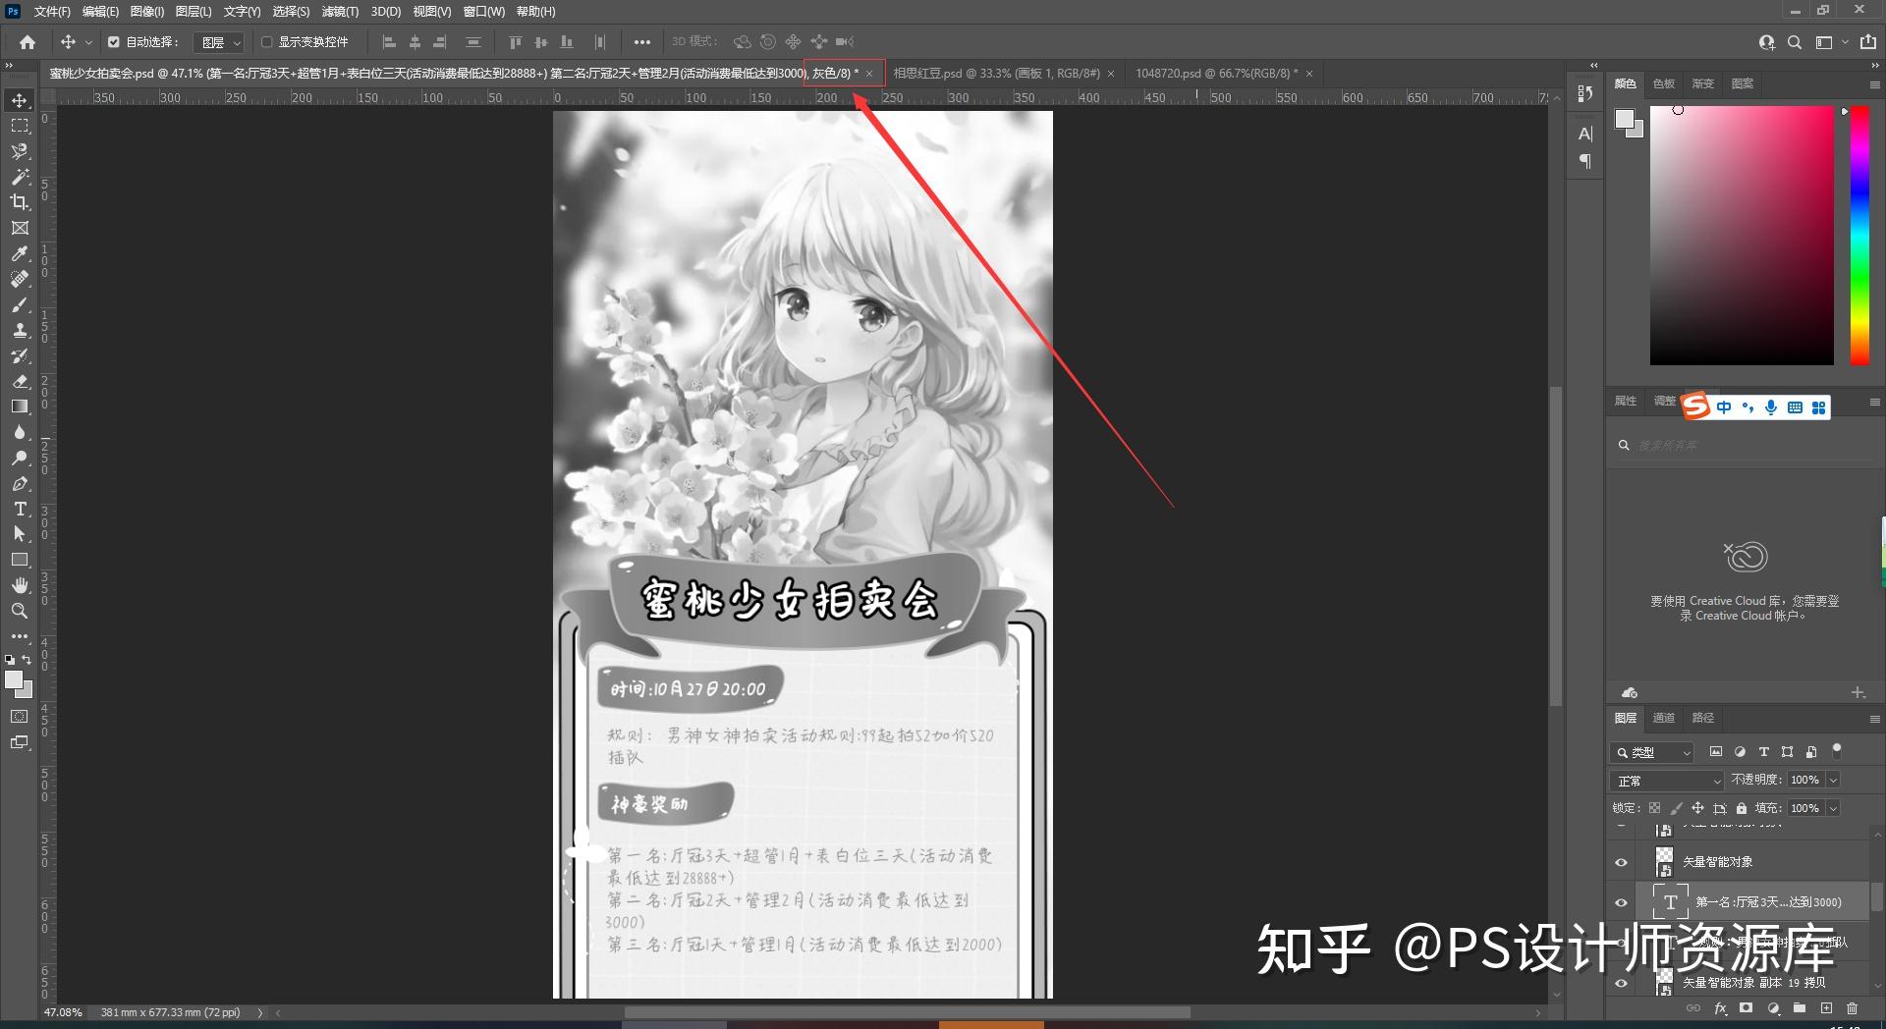
Task: Select the Clone Stamp tool
Action: pos(20,330)
